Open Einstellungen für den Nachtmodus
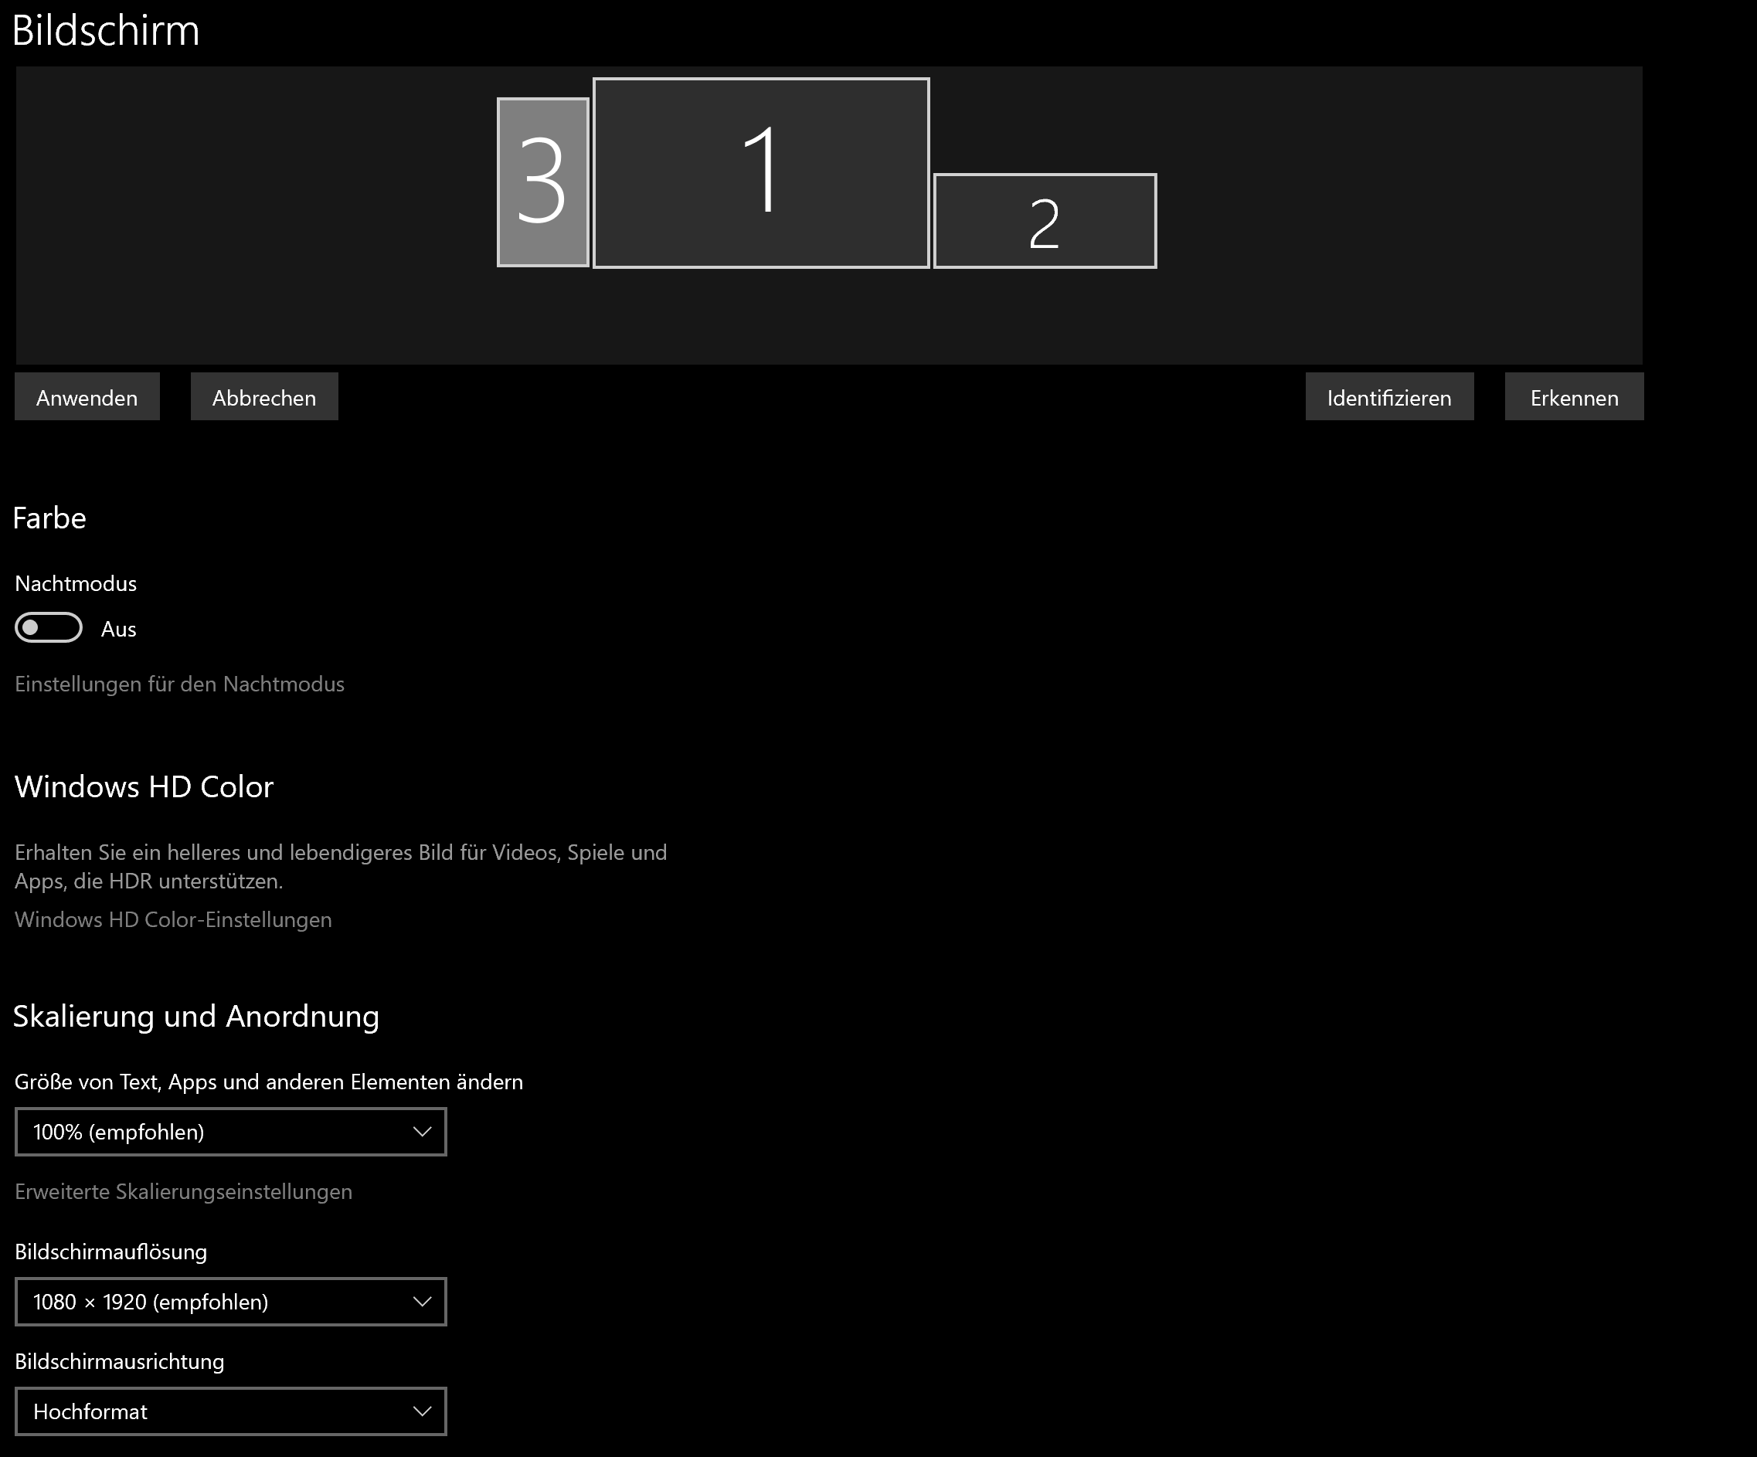The width and height of the screenshot is (1757, 1457). tap(178, 684)
